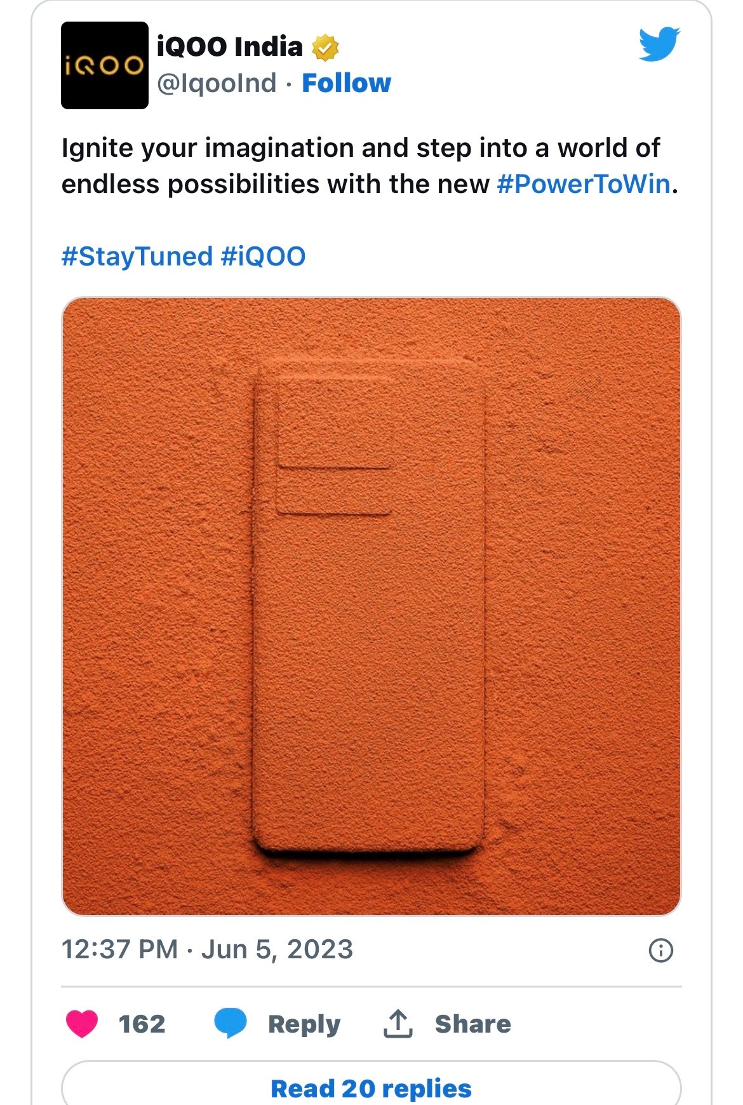Image resolution: width=743 pixels, height=1105 pixels.
Task: Click the share upload arrow icon
Action: pyautogui.click(x=398, y=1023)
